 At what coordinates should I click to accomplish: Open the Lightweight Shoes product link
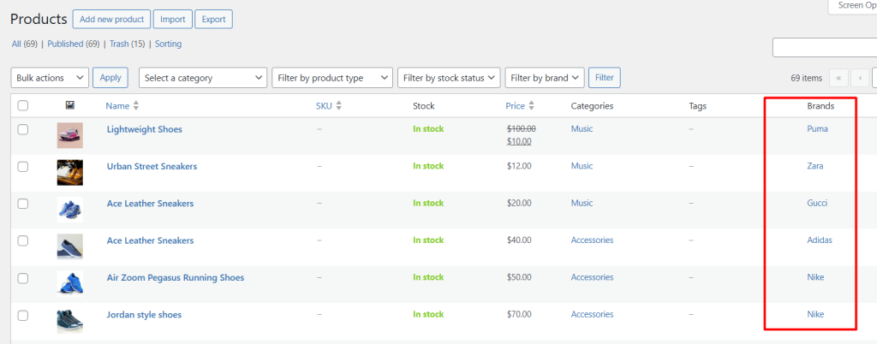coord(144,129)
